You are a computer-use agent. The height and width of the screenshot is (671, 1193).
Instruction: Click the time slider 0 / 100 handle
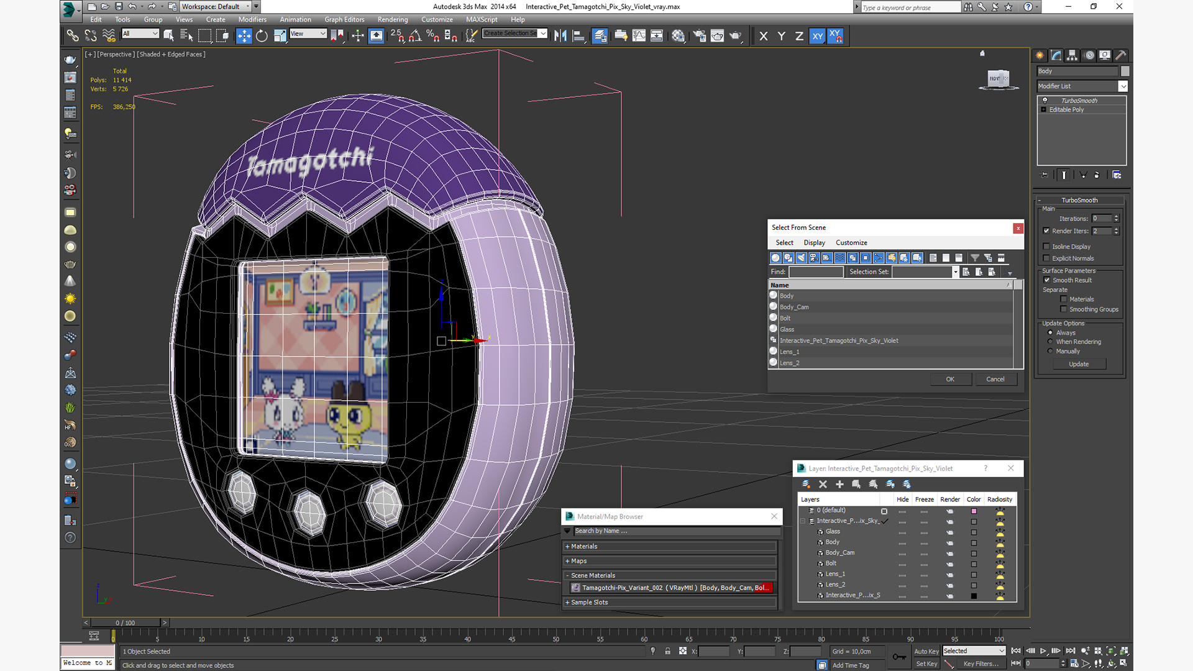(x=125, y=623)
